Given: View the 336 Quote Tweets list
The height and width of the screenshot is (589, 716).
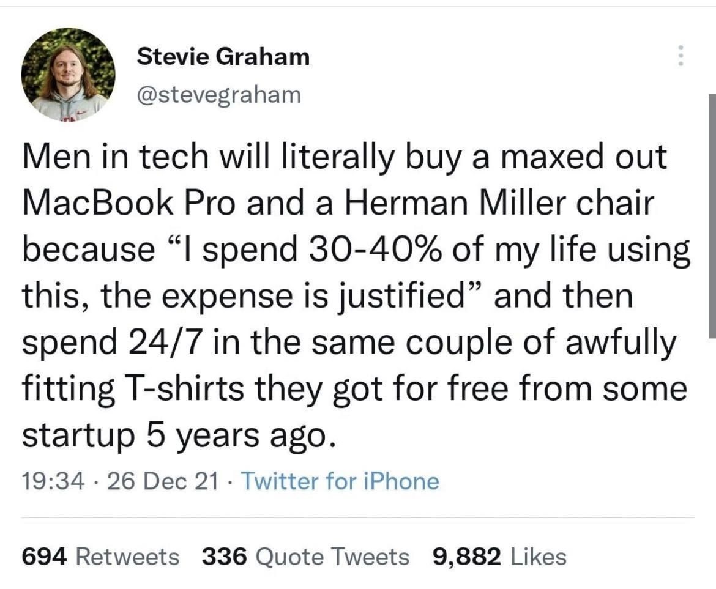Looking at the screenshot, I should pos(305,557).
